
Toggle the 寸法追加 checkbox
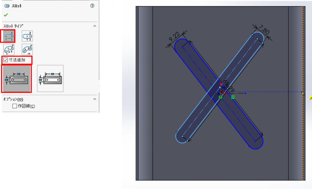[x=6, y=60]
